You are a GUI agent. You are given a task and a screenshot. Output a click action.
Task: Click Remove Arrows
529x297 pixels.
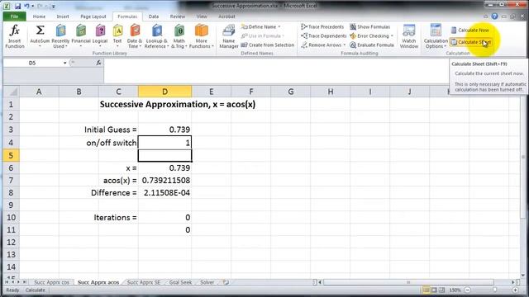[x=323, y=45]
